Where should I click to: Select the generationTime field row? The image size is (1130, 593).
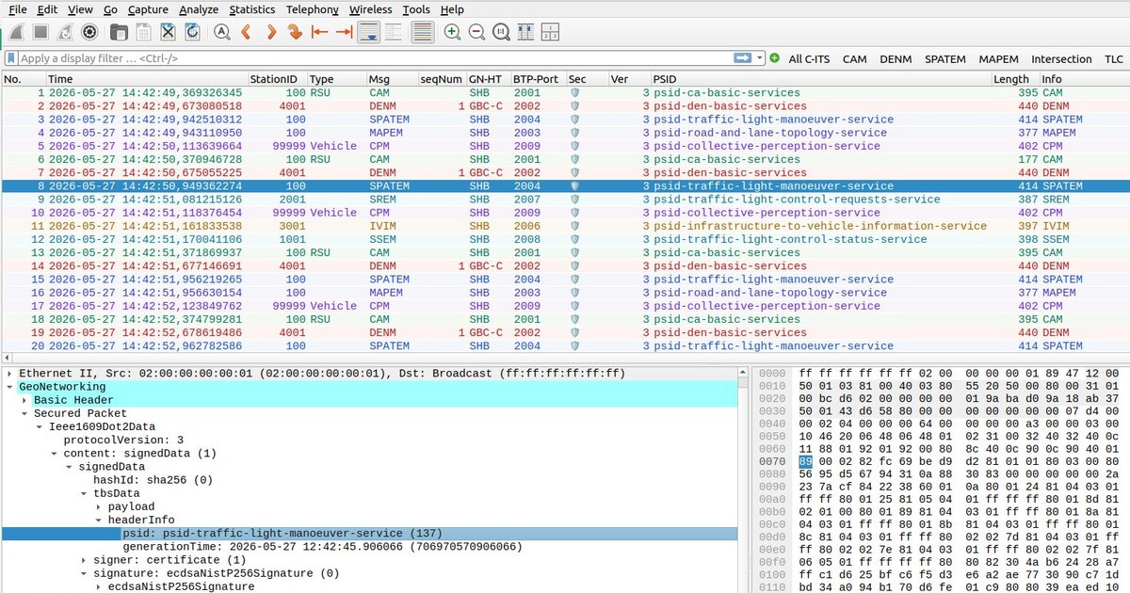point(370,547)
